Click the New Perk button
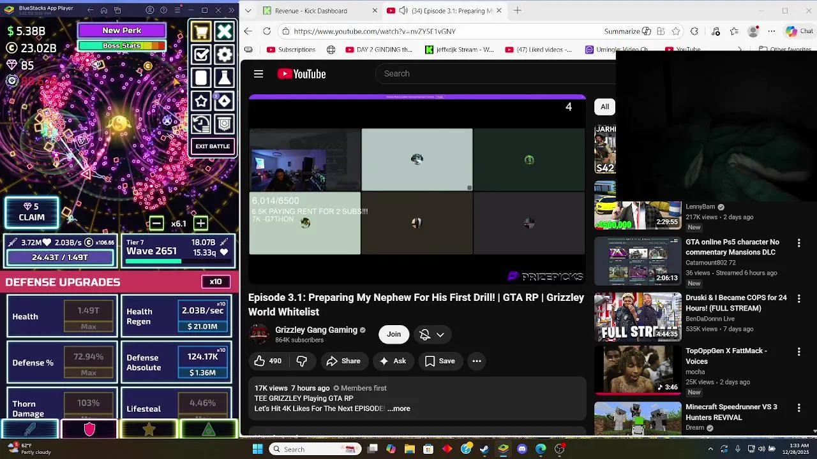Image resolution: width=817 pixels, height=459 pixels. pyautogui.click(x=122, y=30)
